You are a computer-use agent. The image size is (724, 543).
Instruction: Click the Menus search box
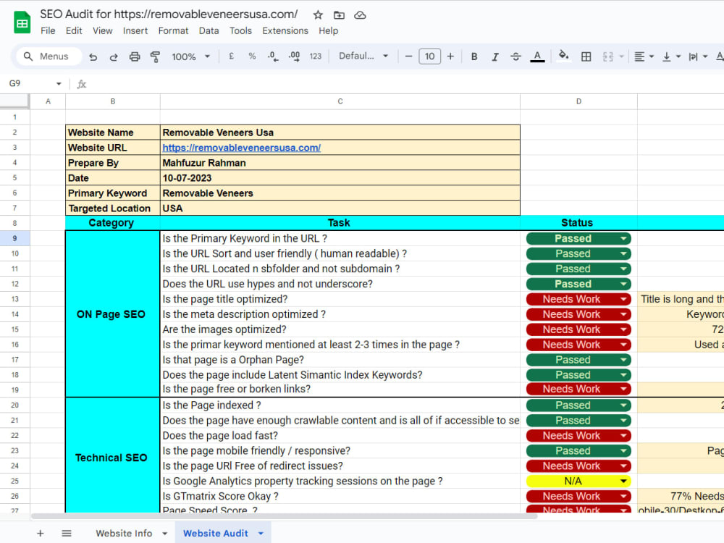[x=49, y=56]
